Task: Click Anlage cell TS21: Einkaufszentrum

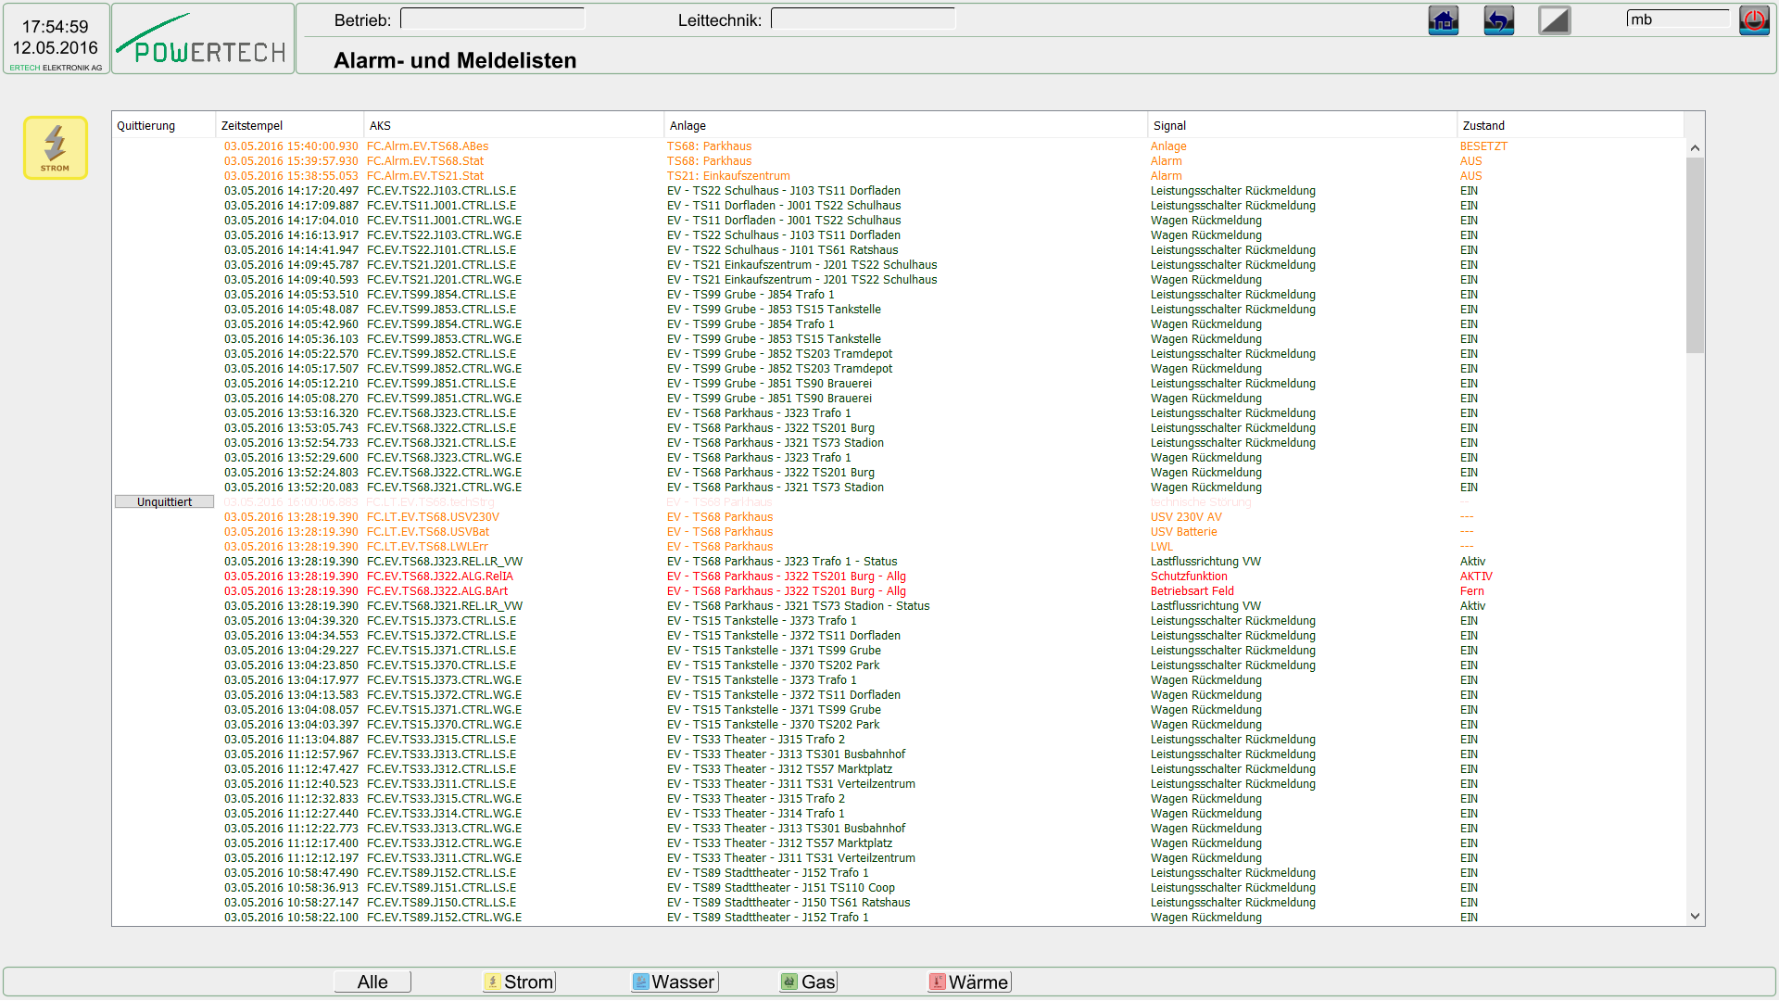Action: 728,176
